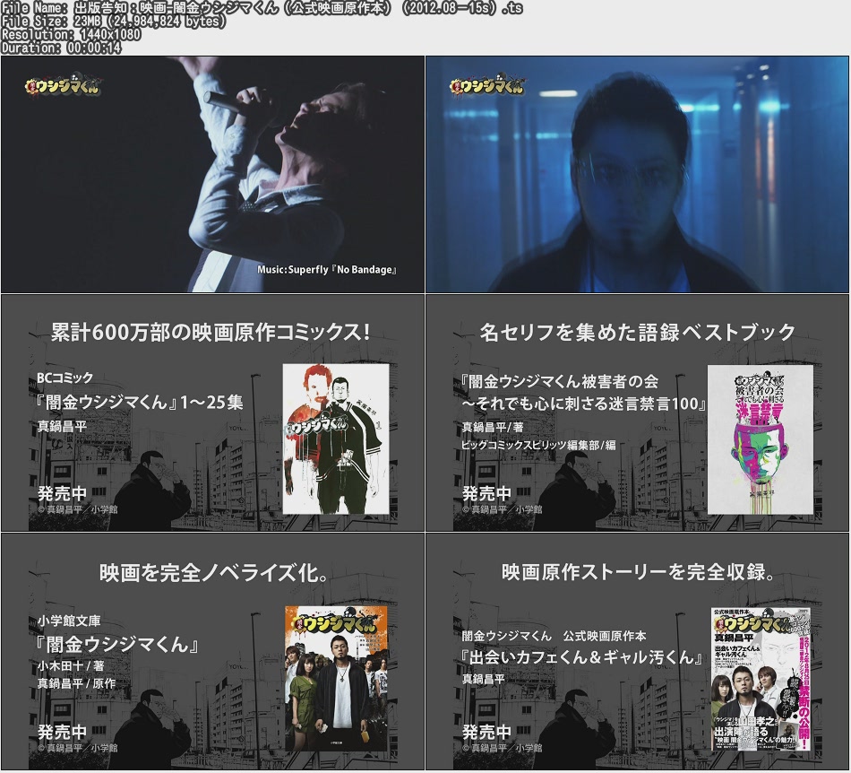Click '真鍋昌平/著' in the quote book frame

coord(493,427)
